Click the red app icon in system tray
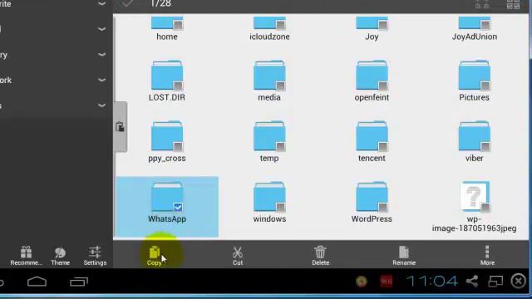Viewport: 532px width, 299px height. [386, 281]
